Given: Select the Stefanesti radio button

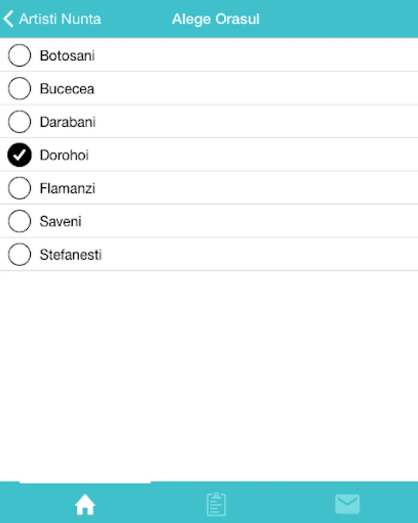Looking at the screenshot, I should pyautogui.click(x=20, y=255).
